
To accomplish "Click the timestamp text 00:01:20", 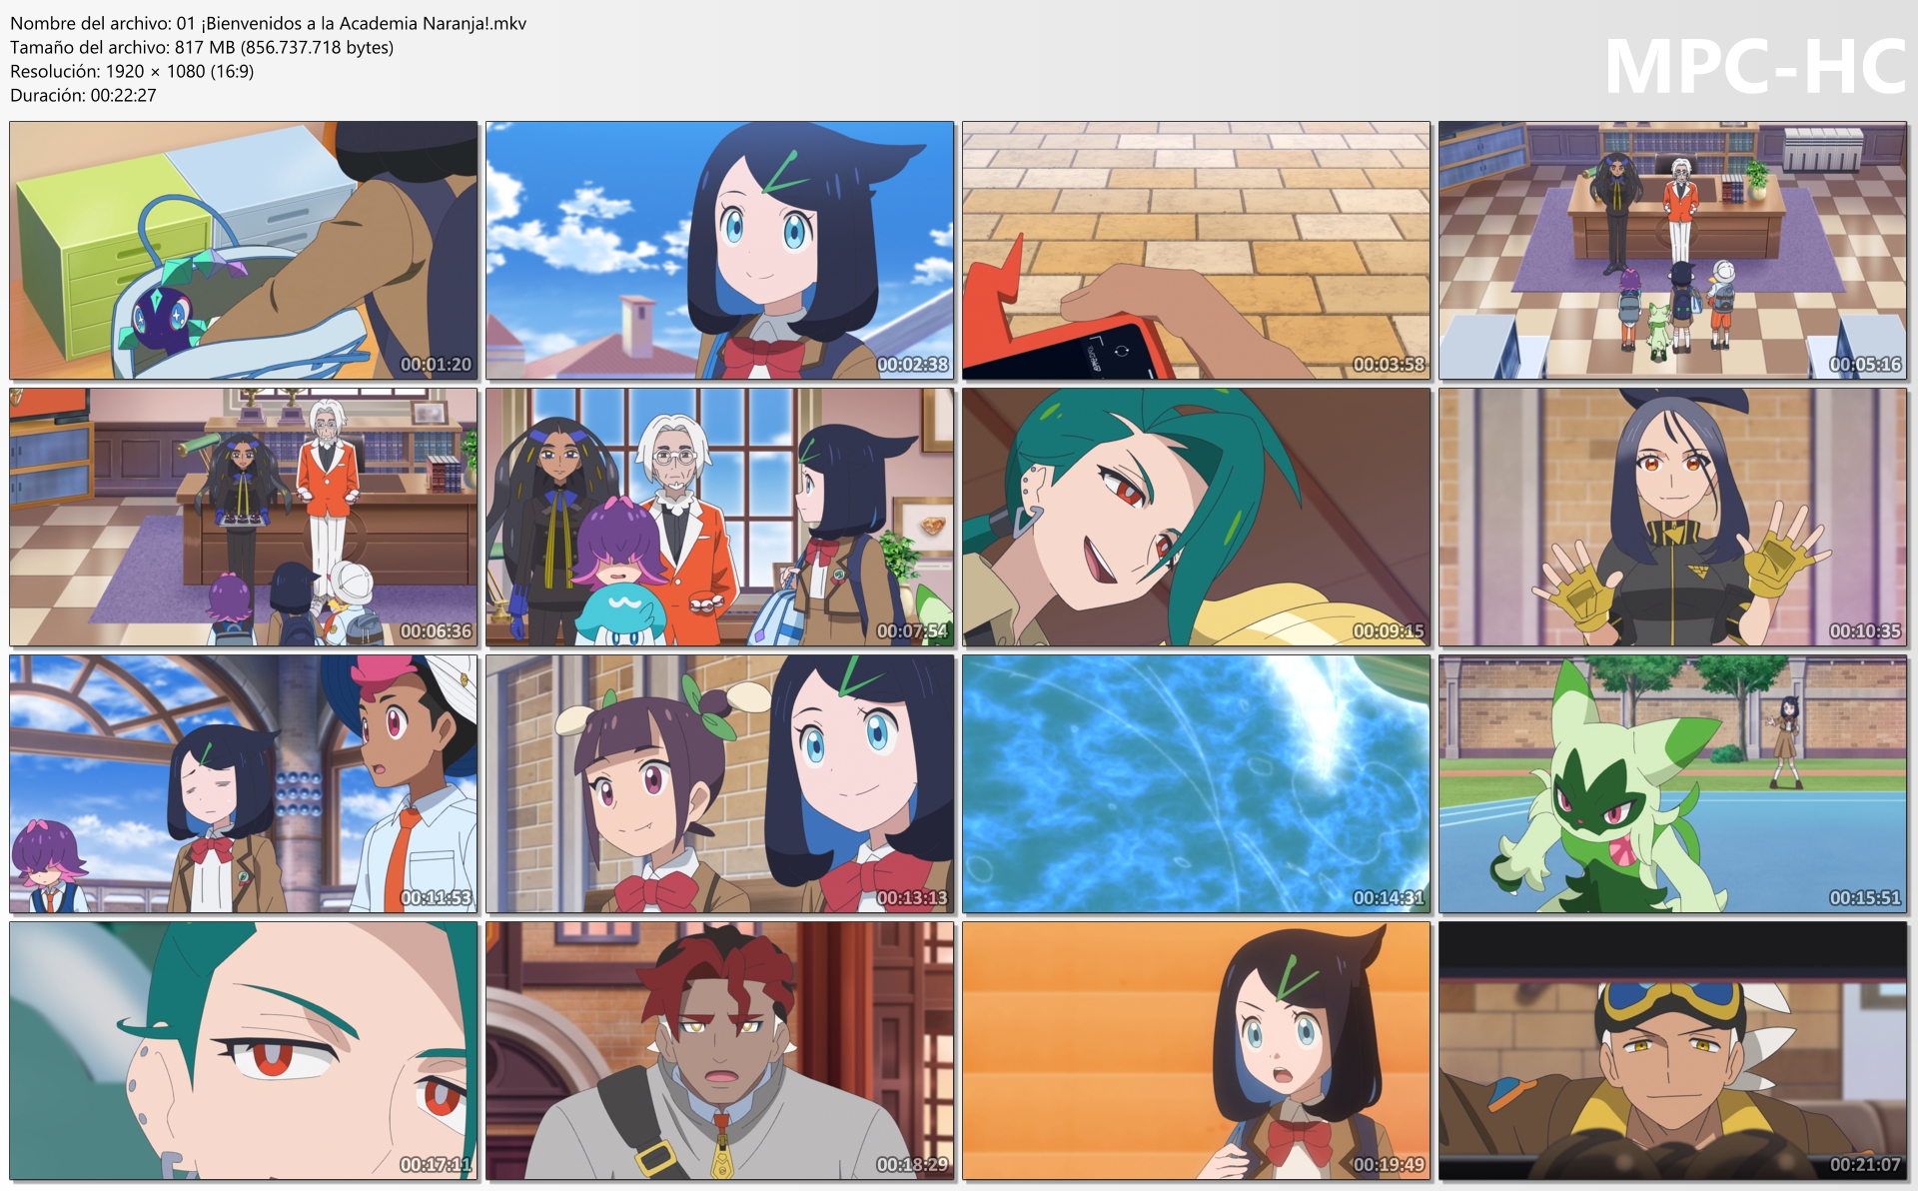I will [x=436, y=365].
